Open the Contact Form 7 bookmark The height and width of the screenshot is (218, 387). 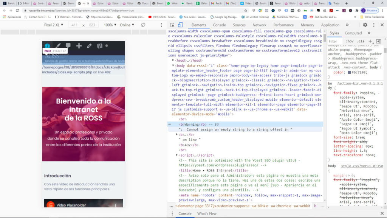pos(37,17)
